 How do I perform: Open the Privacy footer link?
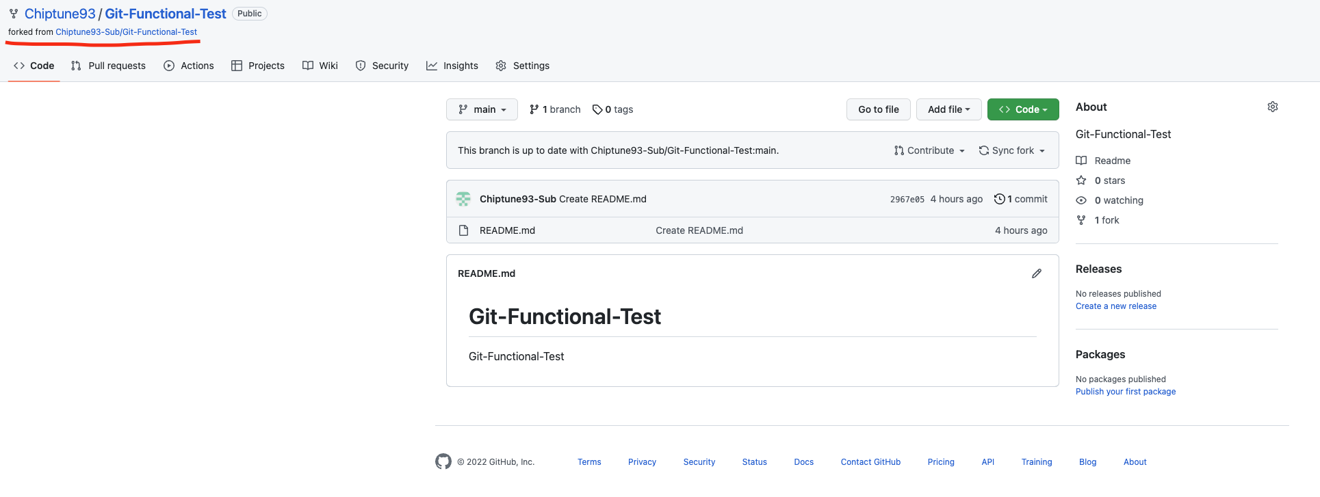tap(642, 462)
